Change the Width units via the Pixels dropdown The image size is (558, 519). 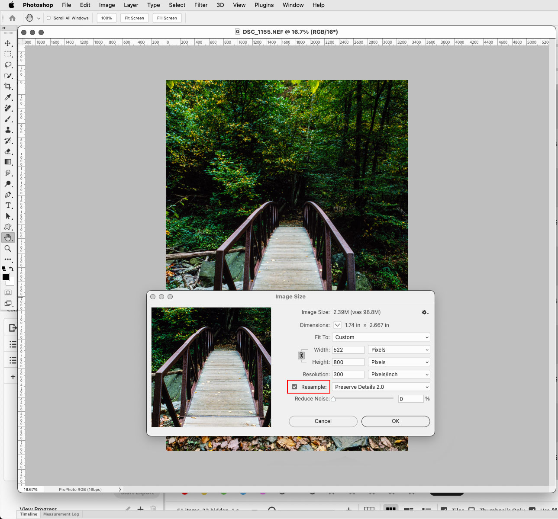click(x=398, y=349)
